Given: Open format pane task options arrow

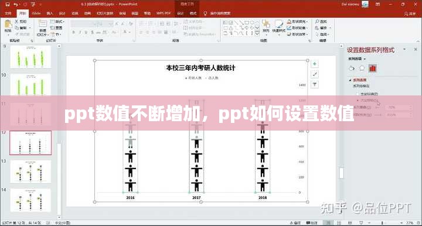Looking at the screenshot, I should click(x=404, y=49).
